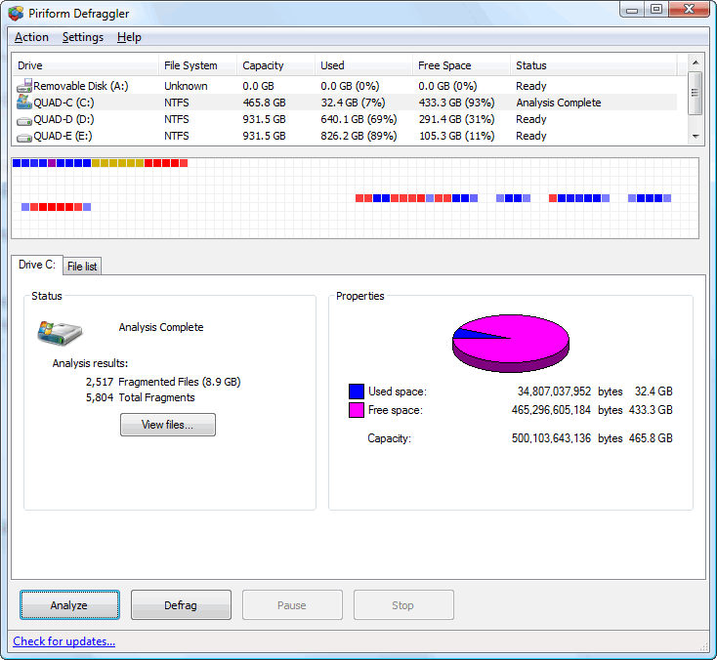Click the Analyze button
This screenshot has height=660, width=717.
tap(69, 605)
